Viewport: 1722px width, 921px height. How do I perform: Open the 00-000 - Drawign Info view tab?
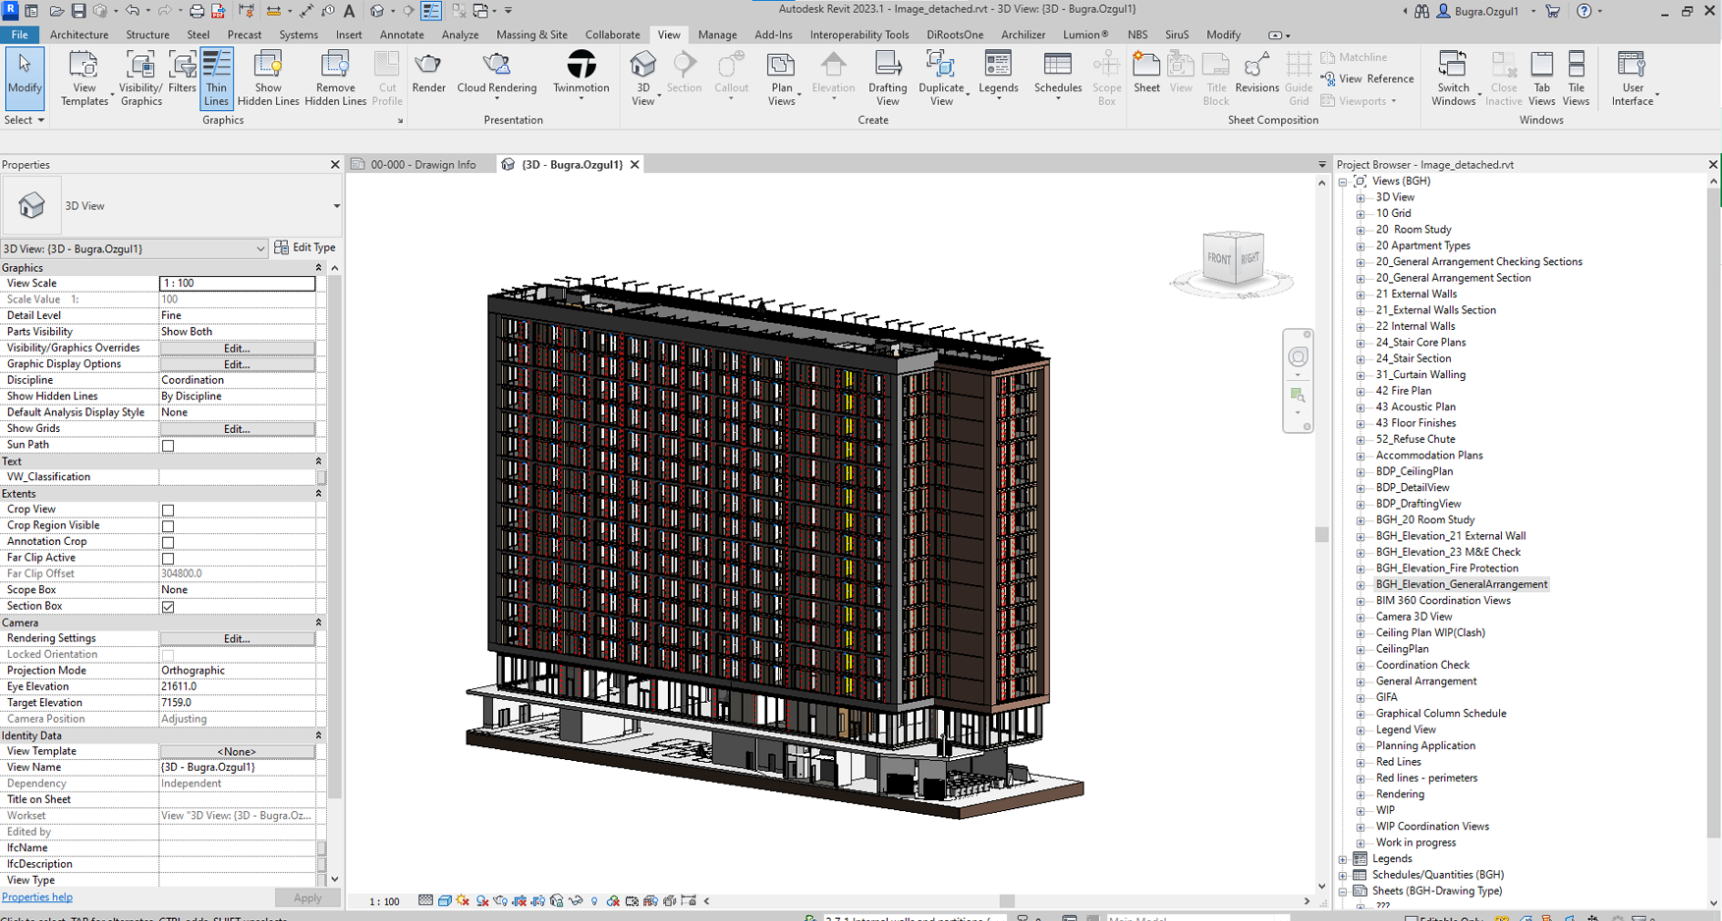click(422, 165)
